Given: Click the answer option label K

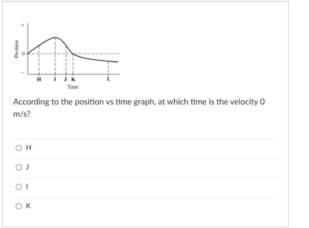Looking at the screenshot, I should point(29,206).
